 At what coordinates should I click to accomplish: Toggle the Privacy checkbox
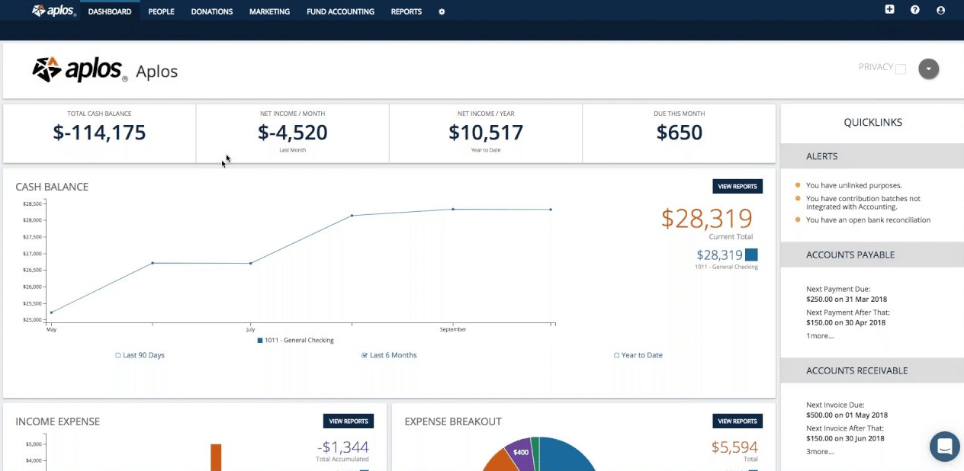pyautogui.click(x=901, y=69)
